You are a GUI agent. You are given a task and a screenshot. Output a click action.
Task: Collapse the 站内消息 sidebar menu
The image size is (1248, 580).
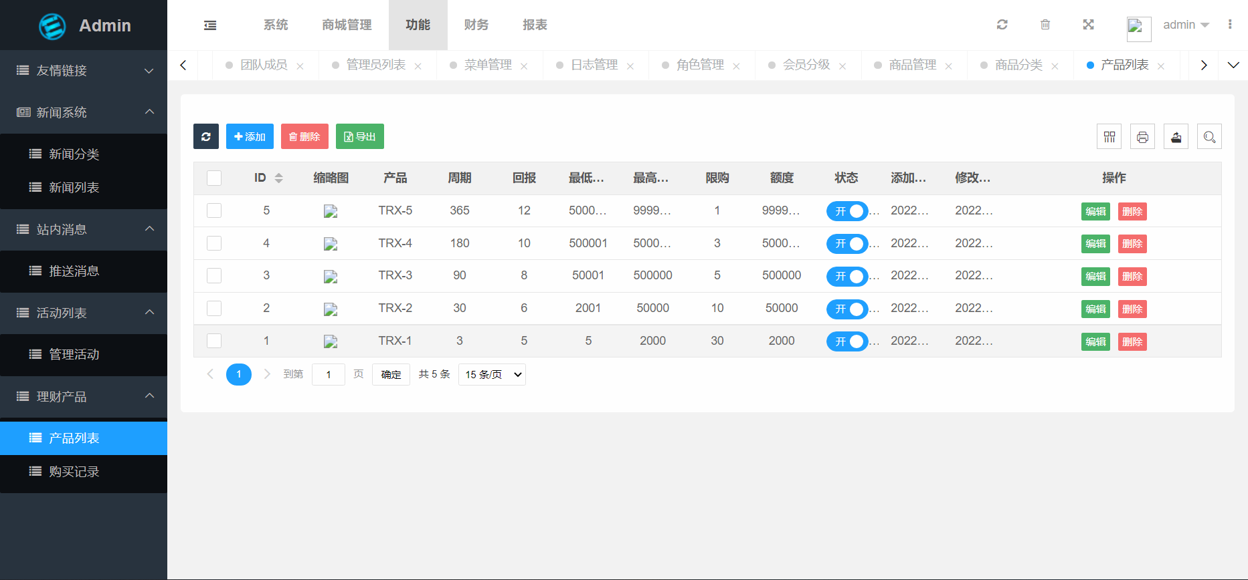(84, 229)
